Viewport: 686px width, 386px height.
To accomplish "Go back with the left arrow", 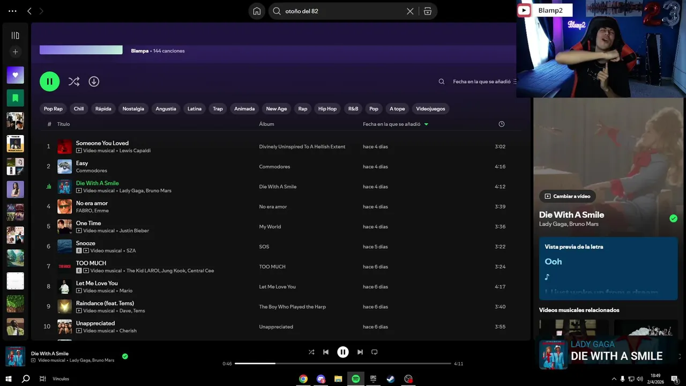I will tap(29, 11).
